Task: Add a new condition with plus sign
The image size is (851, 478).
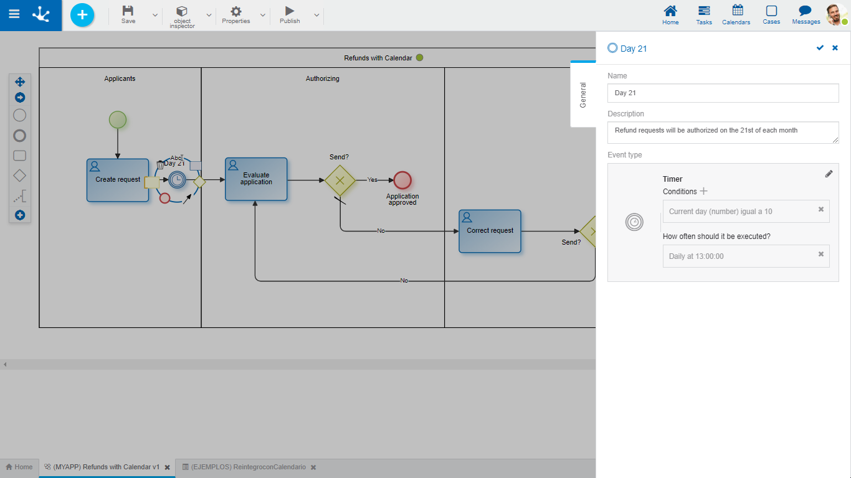Action: coord(704,192)
